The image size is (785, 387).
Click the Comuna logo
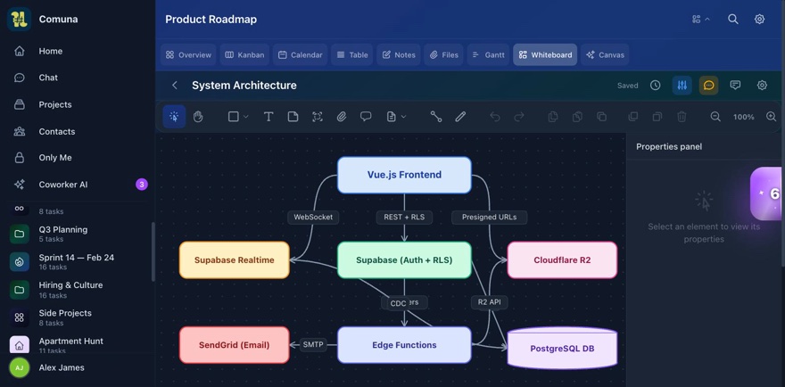coord(19,19)
